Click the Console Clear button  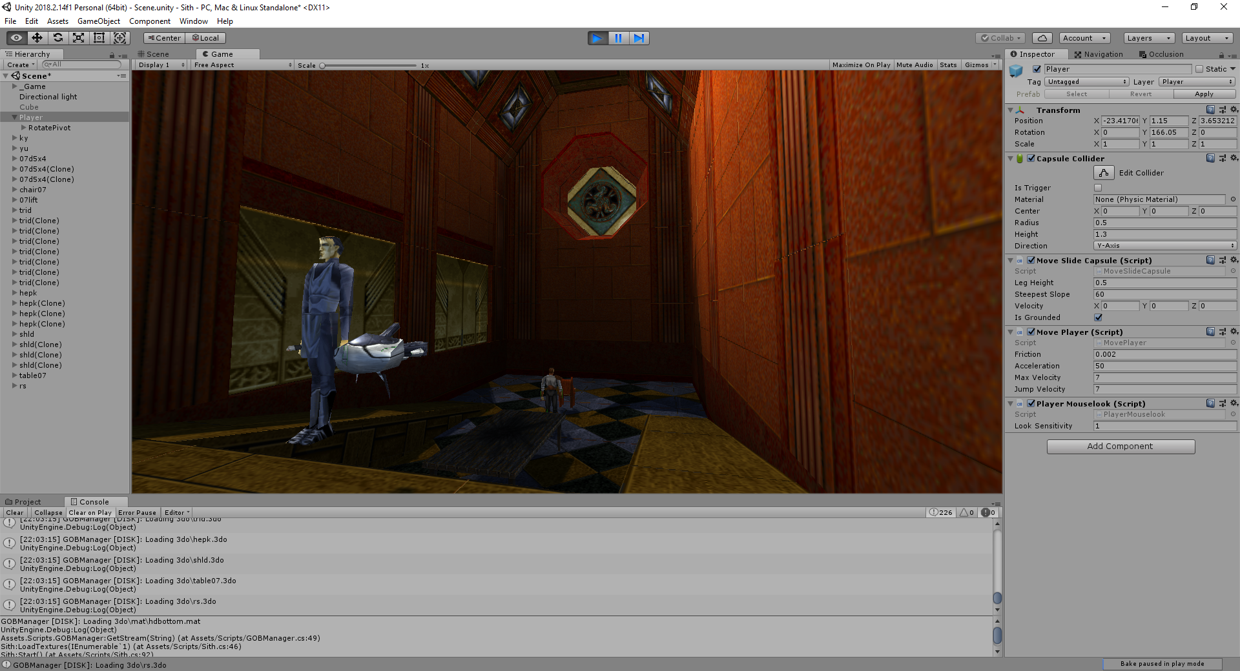point(15,513)
